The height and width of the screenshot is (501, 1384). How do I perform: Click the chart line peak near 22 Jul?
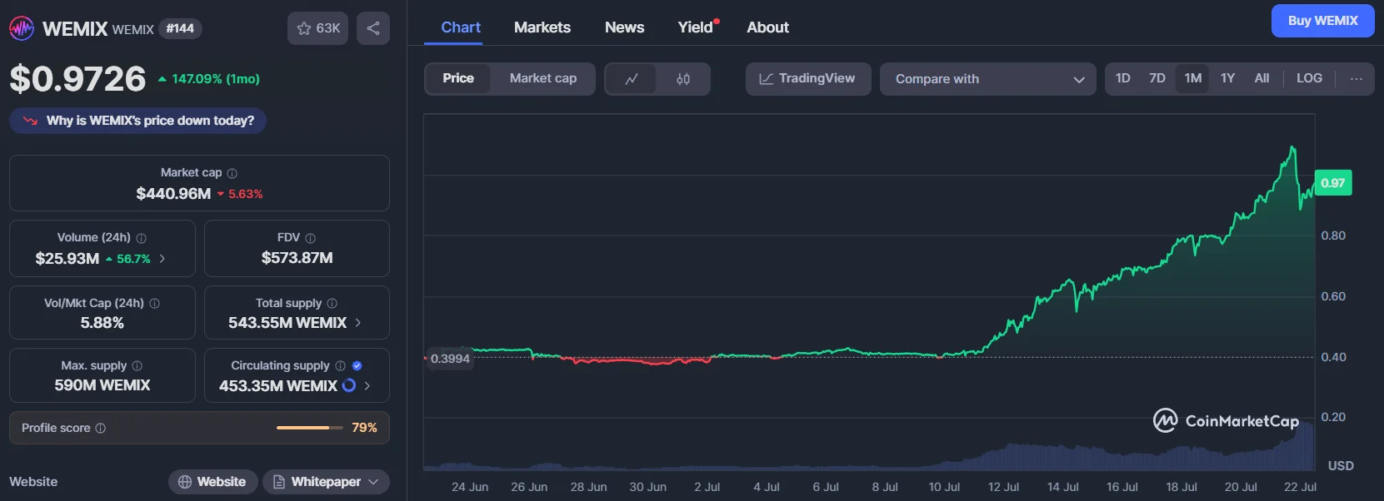click(x=1292, y=148)
